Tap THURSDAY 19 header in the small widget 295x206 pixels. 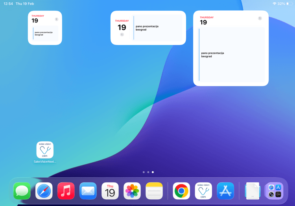coord(38,19)
